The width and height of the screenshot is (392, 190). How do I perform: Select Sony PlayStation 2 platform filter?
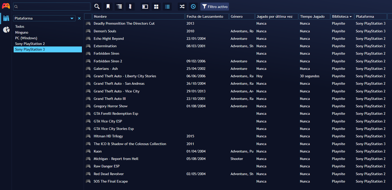(30, 44)
